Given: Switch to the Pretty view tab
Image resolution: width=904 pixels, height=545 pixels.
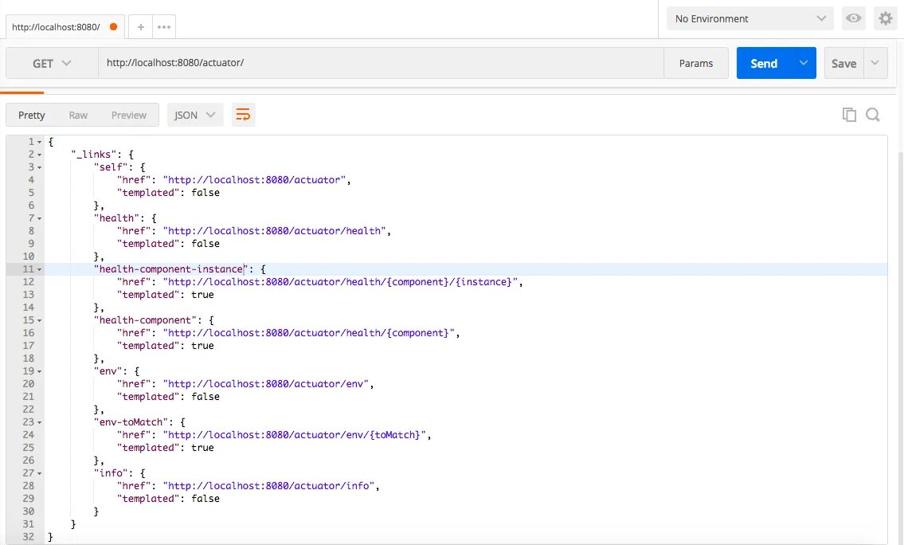Looking at the screenshot, I should coord(31,115).
